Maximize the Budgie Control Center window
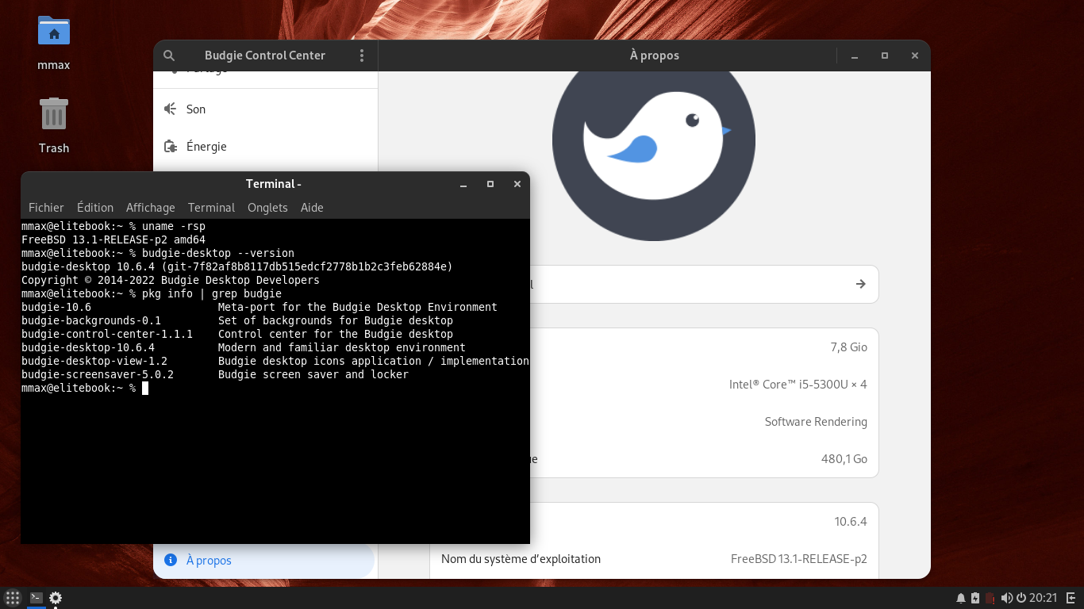The width and height of the screenshot is (1084, 609). (x=885, y=56)
